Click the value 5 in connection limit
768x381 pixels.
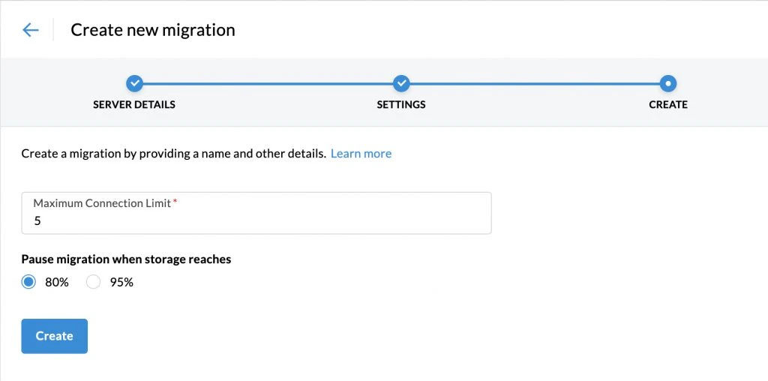coord(37,222)
